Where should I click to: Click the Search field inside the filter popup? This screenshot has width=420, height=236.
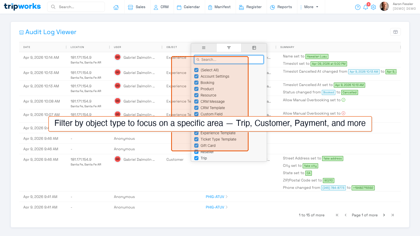point(229,60)
